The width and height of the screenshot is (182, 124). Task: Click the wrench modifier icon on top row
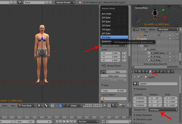point(155,35)
